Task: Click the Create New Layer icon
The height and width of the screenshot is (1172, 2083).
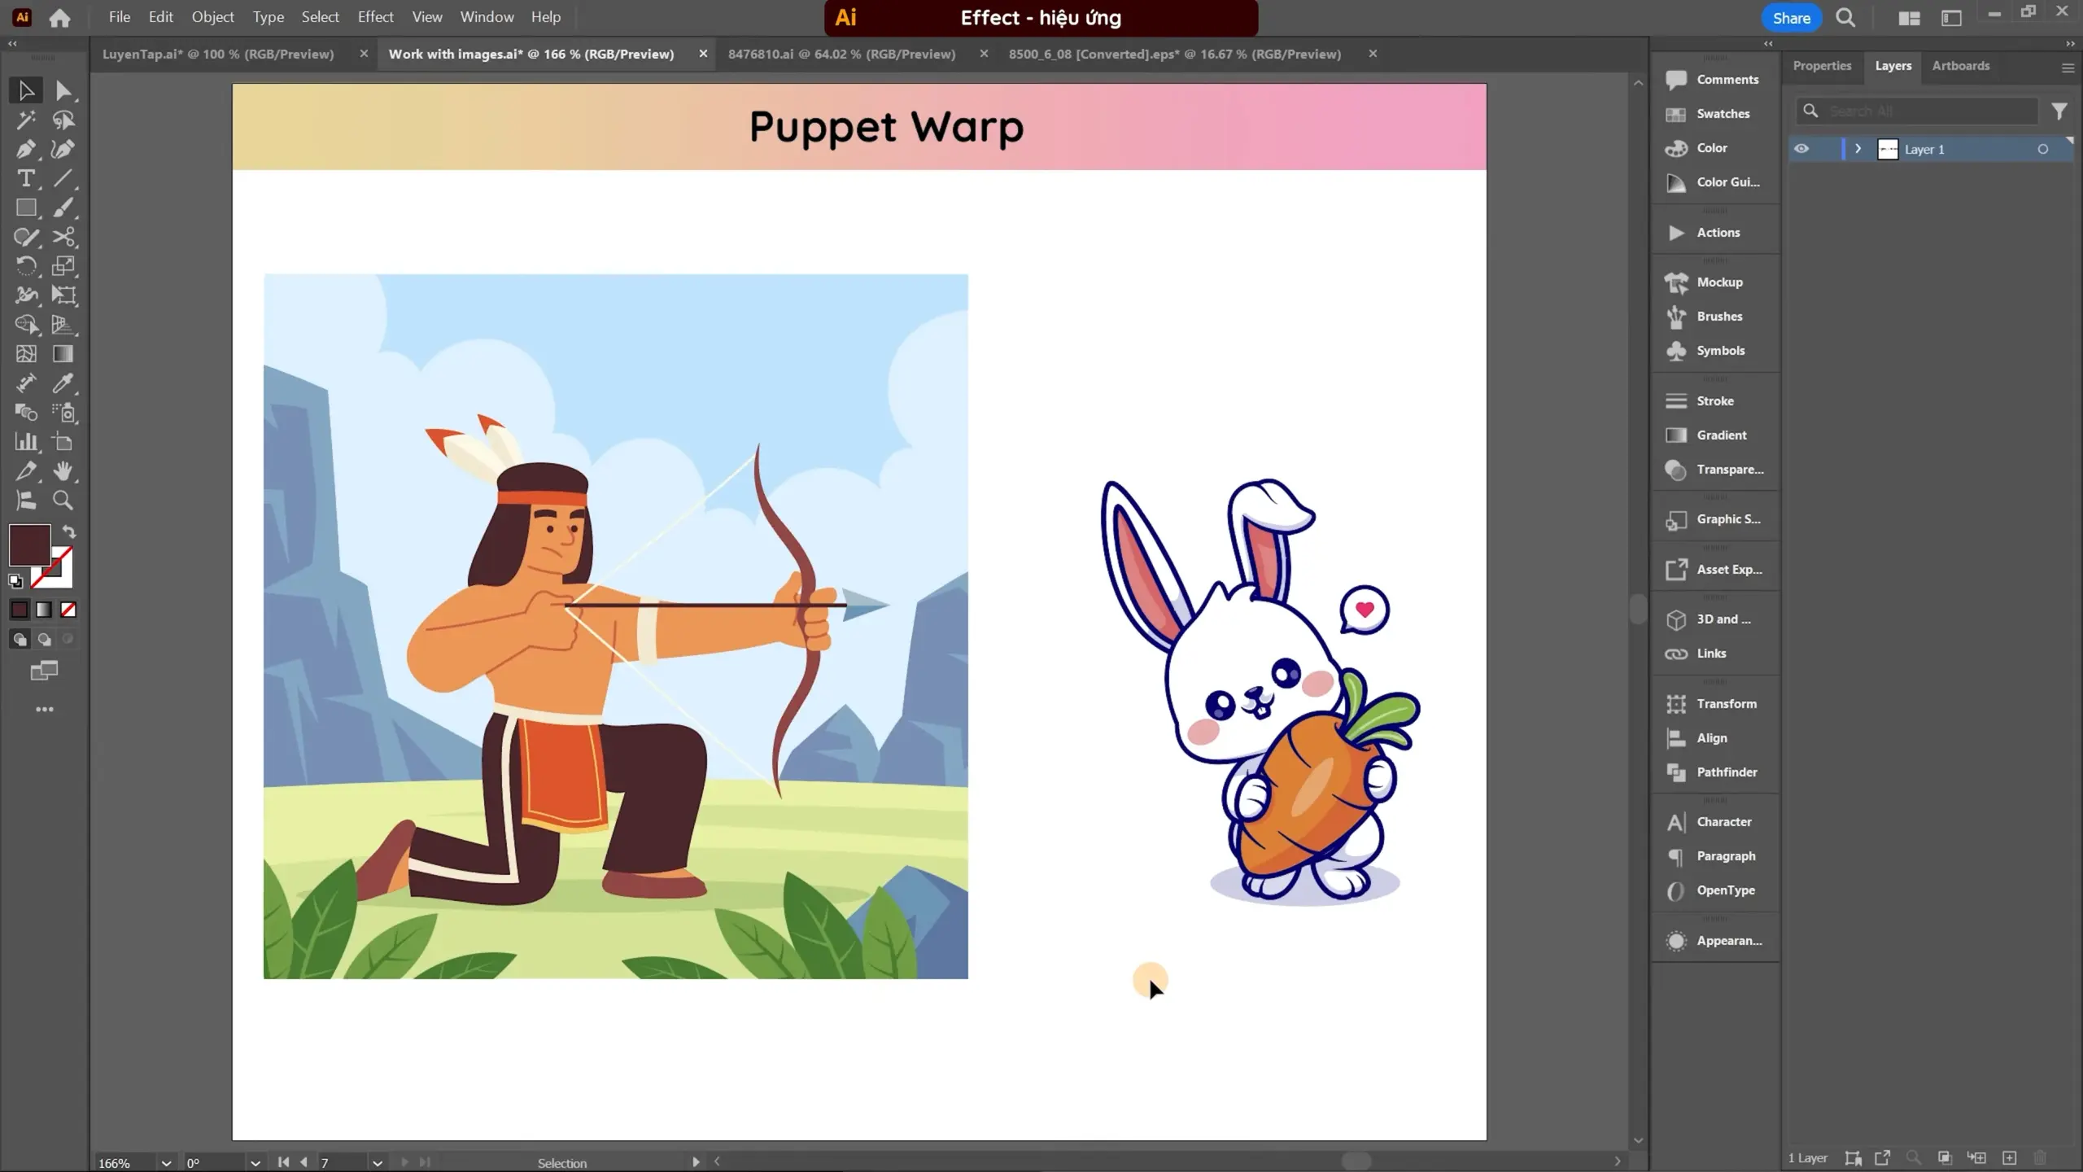Action: pyautogui.click(x=2009, y=1158)
